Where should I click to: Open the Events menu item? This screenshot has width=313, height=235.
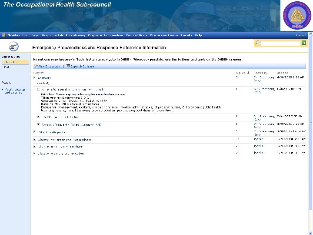click(186, 35)
